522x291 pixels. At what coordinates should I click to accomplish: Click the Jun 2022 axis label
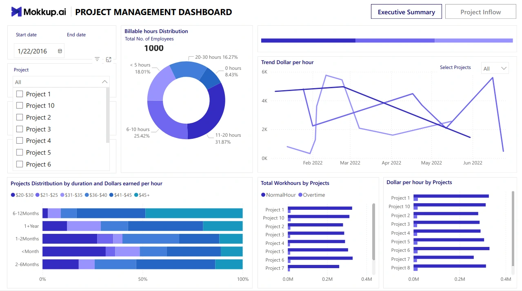click(472, 163)
